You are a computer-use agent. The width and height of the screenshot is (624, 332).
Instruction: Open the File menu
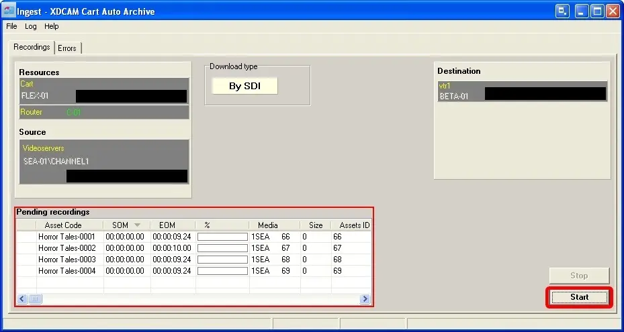11,26
